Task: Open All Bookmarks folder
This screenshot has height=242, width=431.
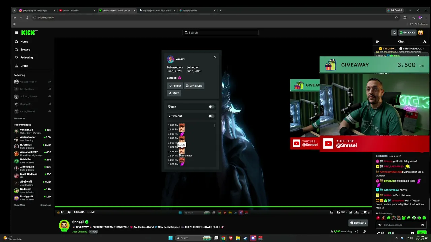Action: (x=419, y=24)
